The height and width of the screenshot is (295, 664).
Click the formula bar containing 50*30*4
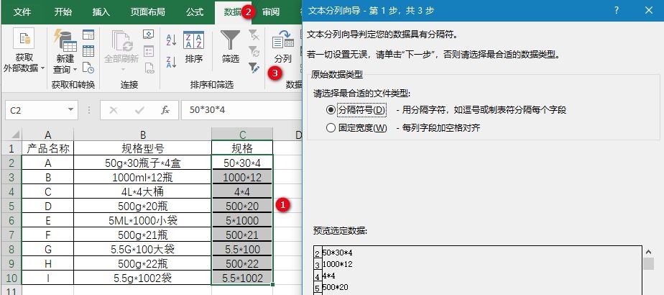coord(241,110)
